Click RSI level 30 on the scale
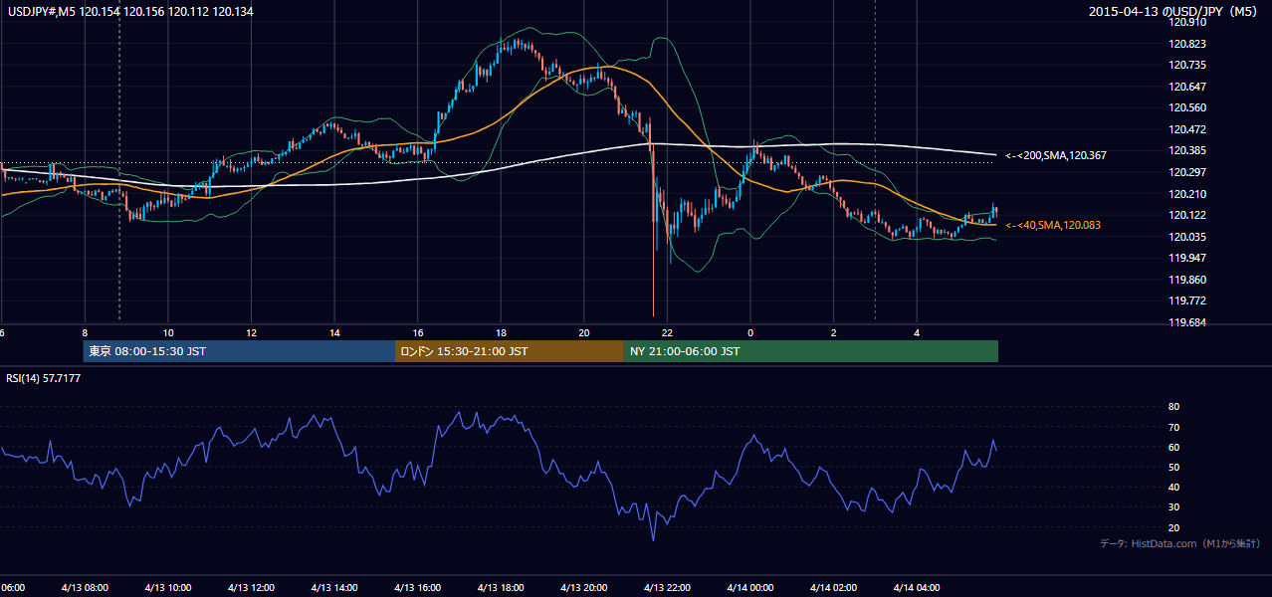 1173,507
